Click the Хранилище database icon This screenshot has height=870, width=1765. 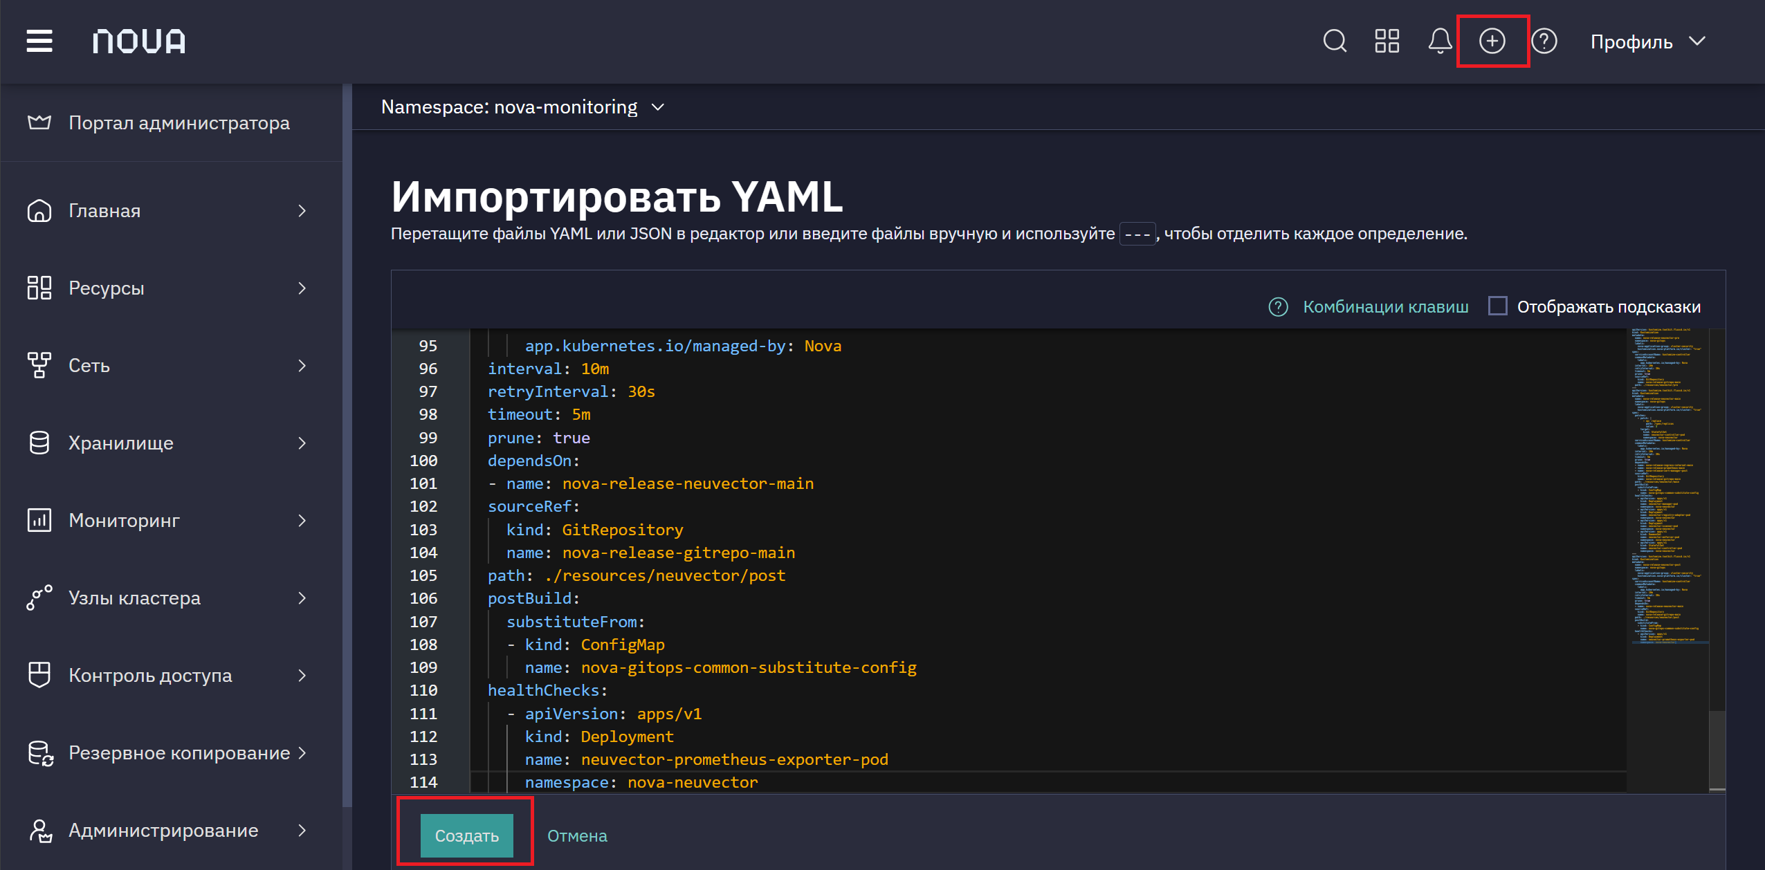coord(39,443)
